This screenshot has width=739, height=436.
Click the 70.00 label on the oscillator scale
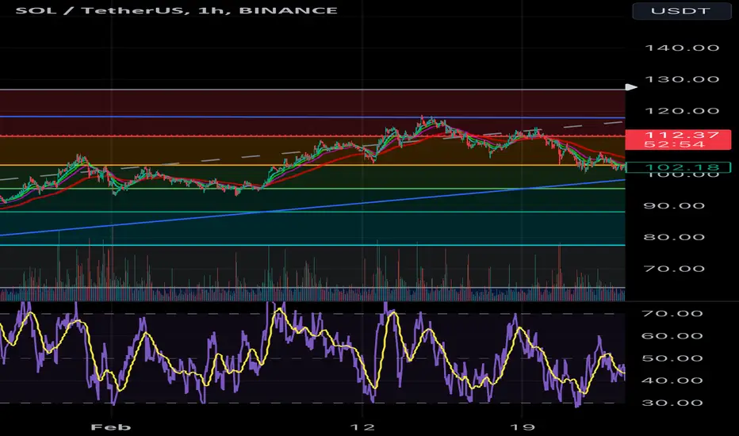point(672,313)
